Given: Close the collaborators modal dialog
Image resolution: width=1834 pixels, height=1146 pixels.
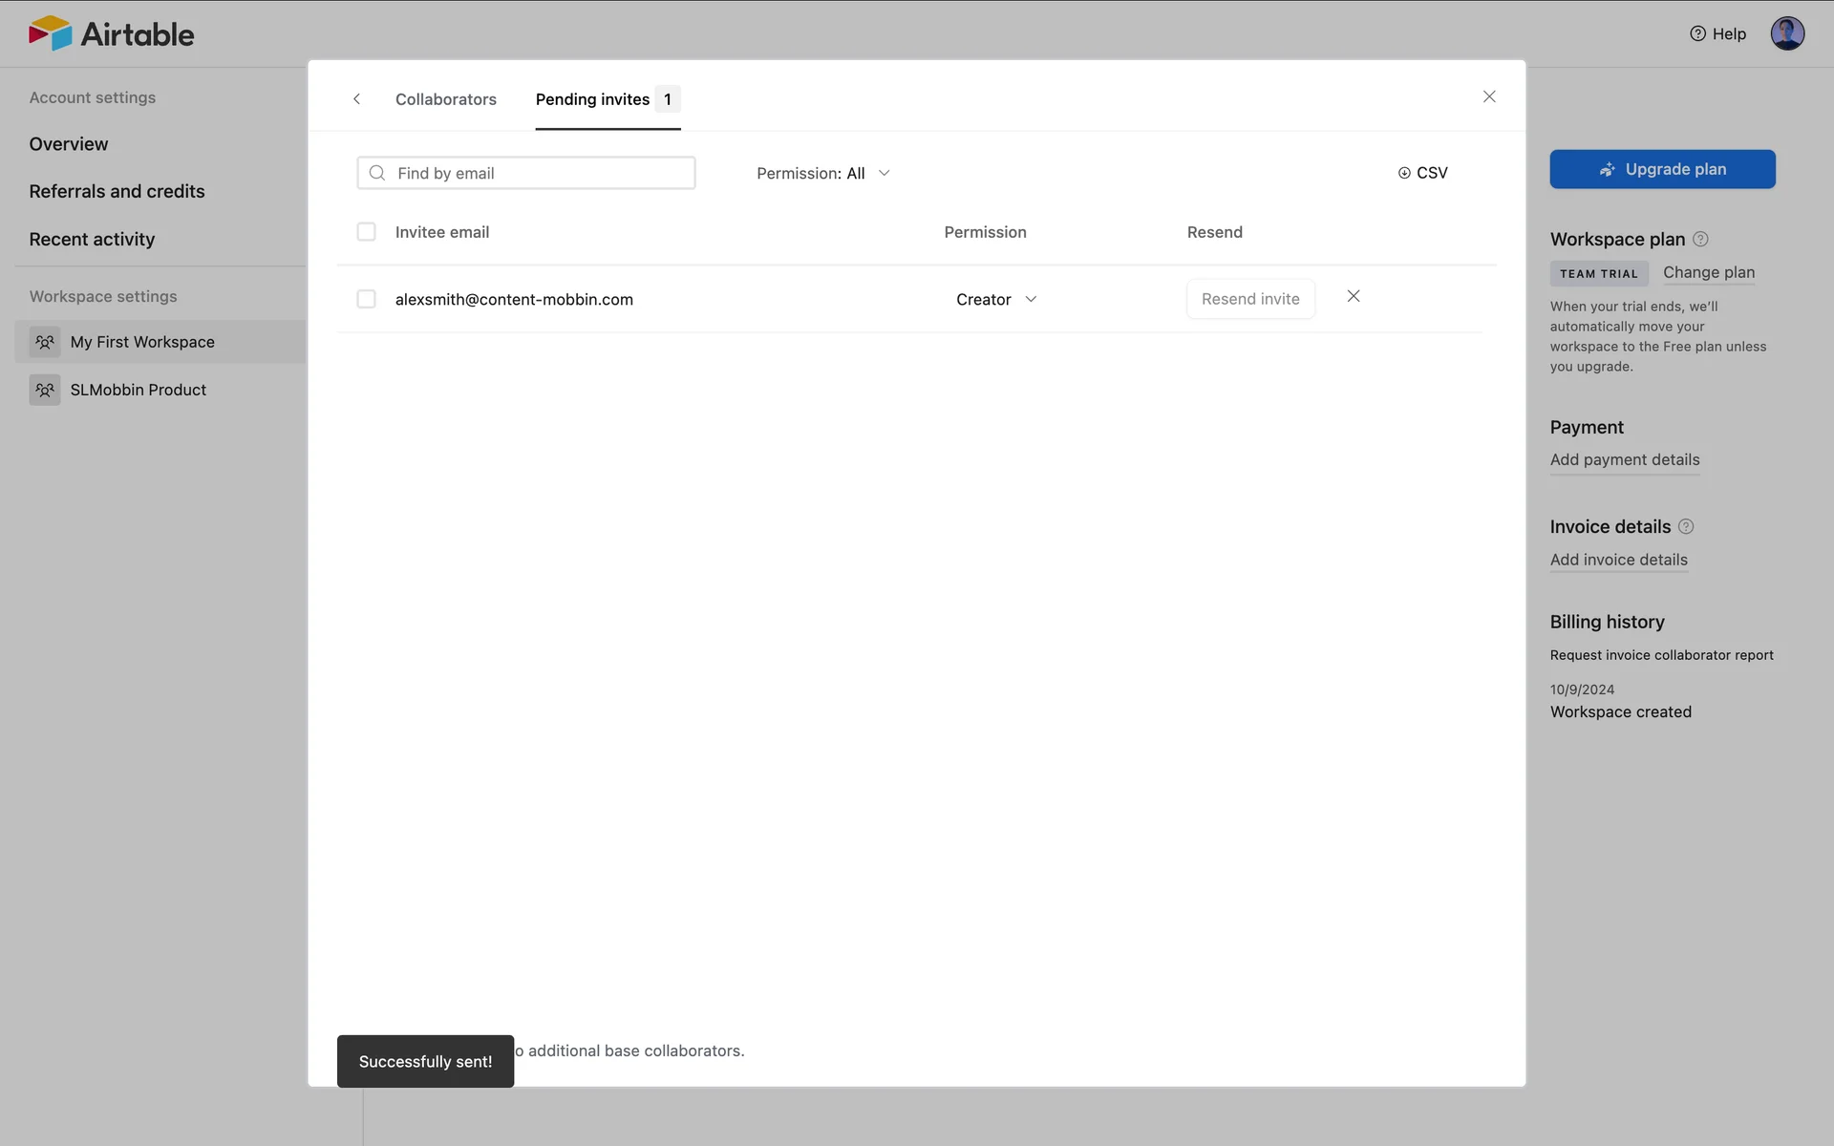Looking at the screenshot, I should tap(1489, 97).
